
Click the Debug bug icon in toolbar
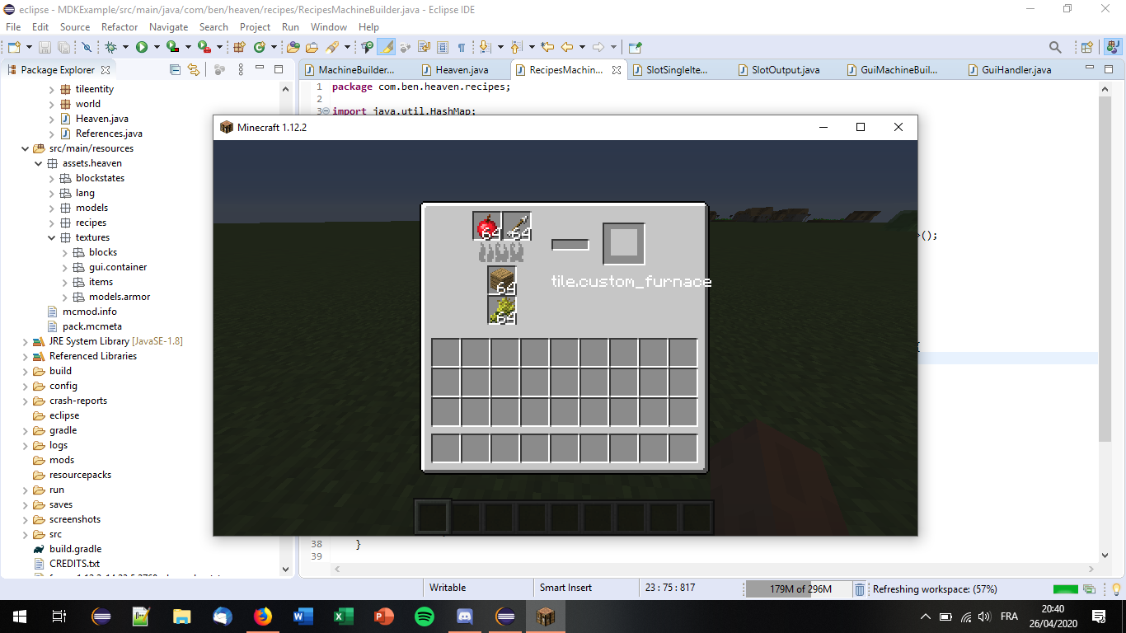coord(111,47)
